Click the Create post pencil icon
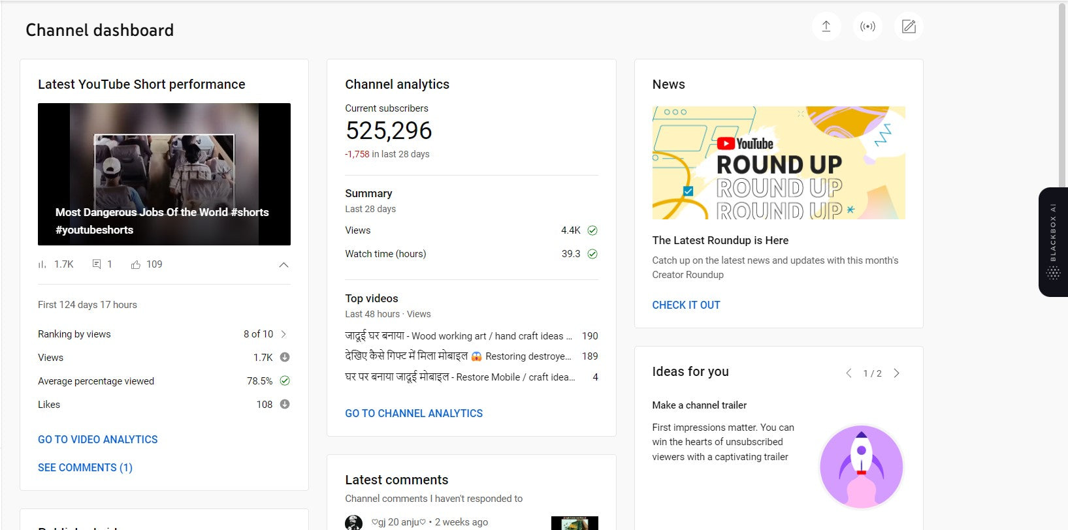The image size is (1068, 530). click(909, 27)
